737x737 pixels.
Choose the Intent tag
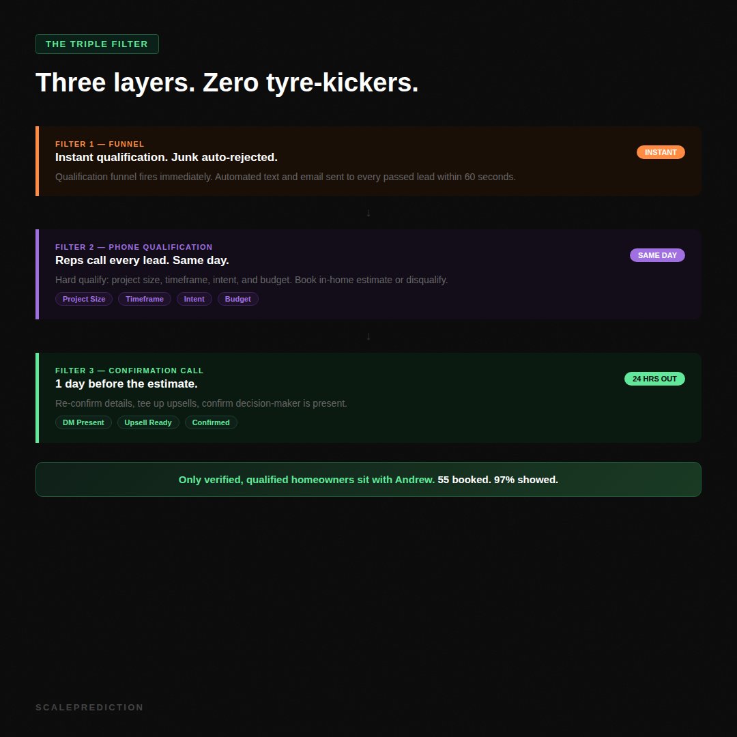194,299
